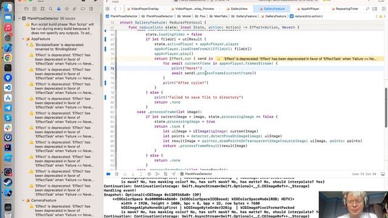The height and width of the screenshot is (218, 388).
Task: Open Finder from the Dock
Action: click(x=8, y=8)
